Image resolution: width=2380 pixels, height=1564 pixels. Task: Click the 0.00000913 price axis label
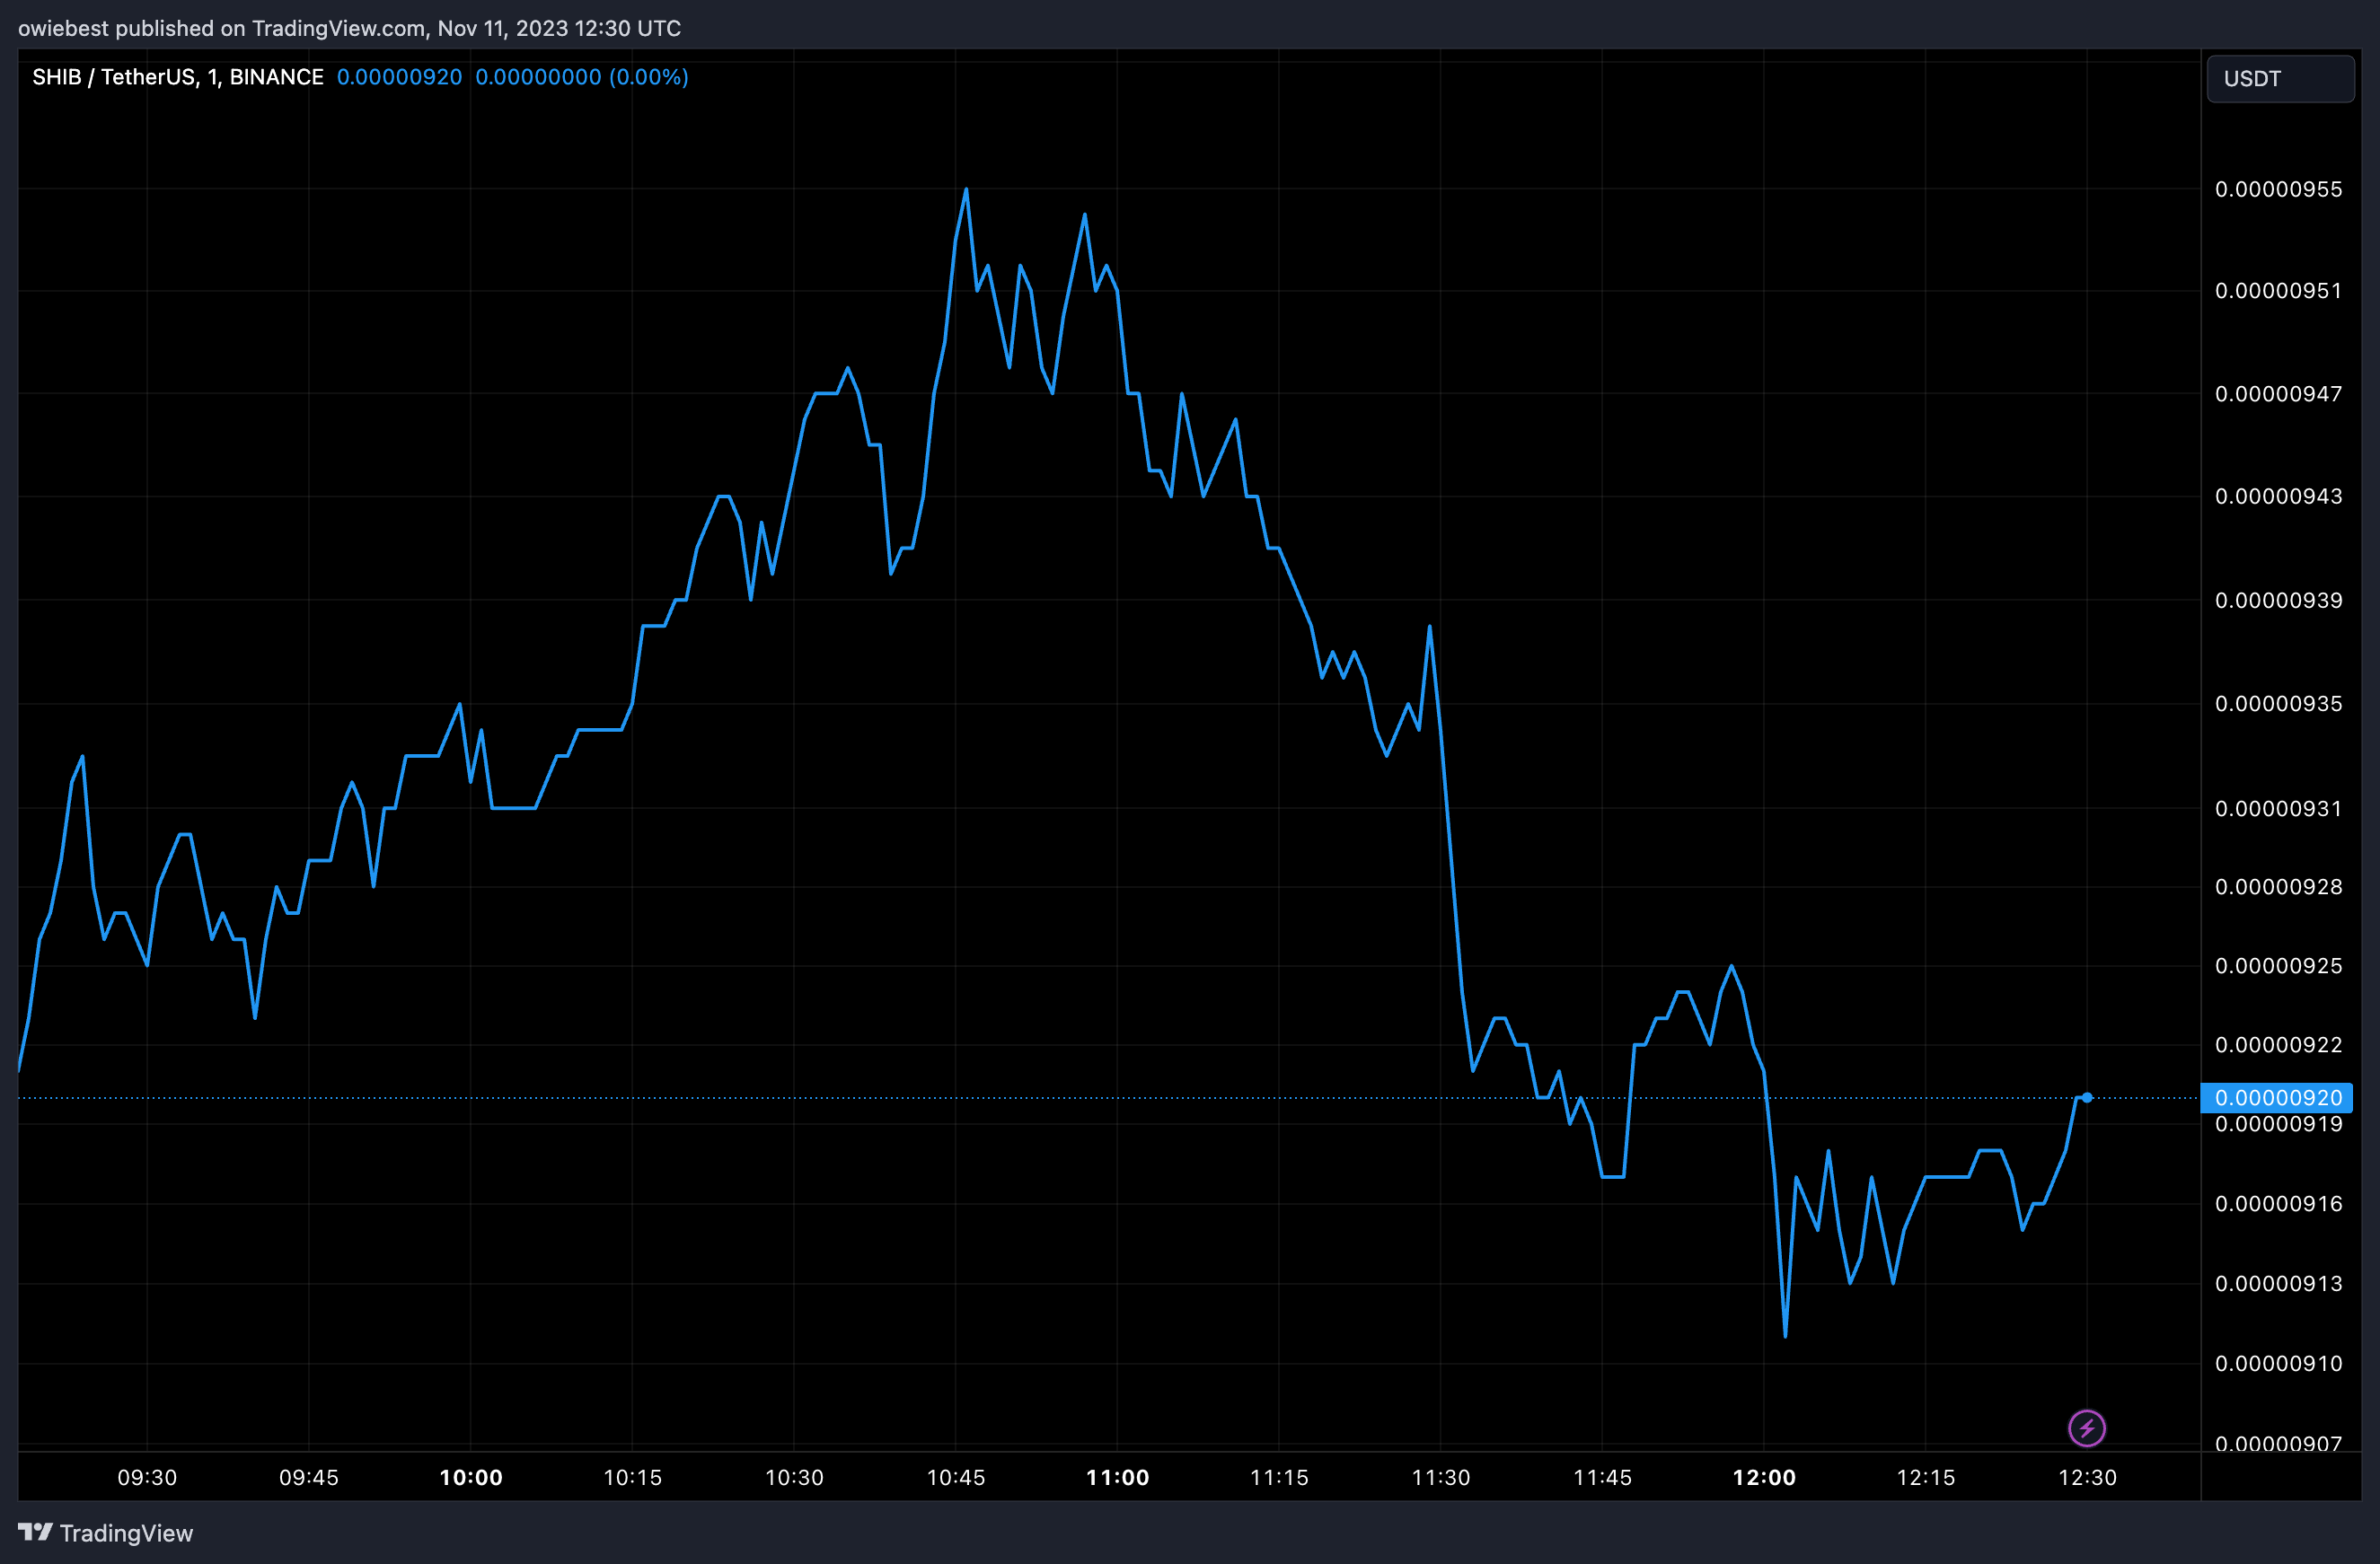pyautogui.click(x=2278, y=1283)
